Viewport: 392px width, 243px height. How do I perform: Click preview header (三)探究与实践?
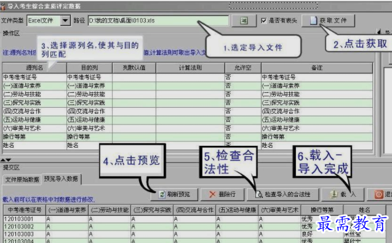[152, 210]
